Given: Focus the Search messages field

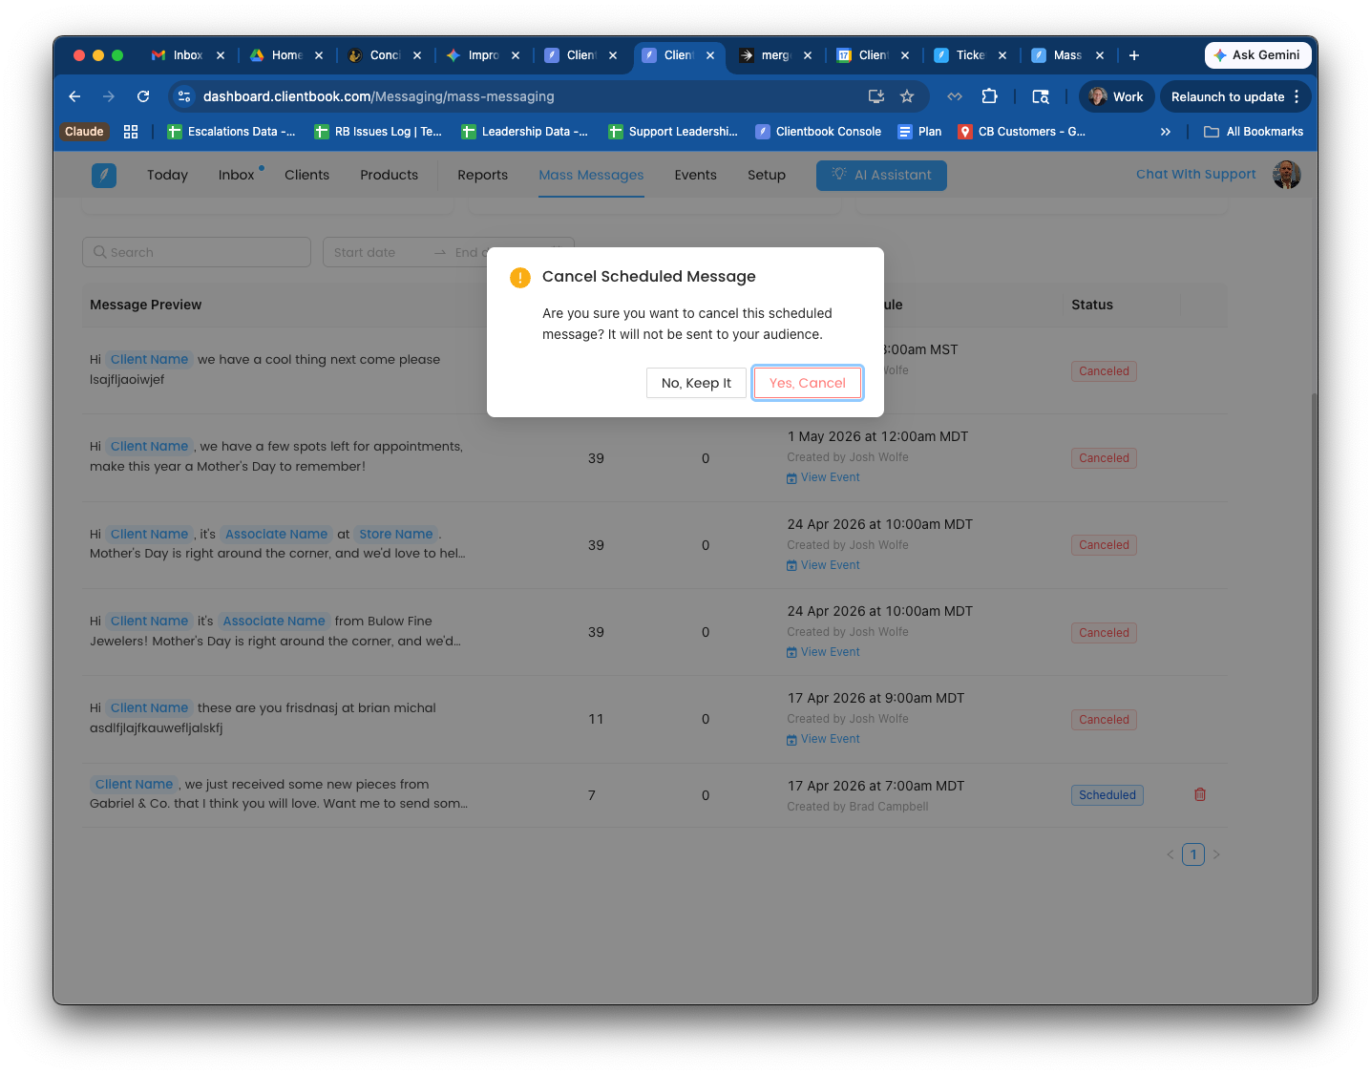Looking at the screenshot, I should (x=197, y=252).
